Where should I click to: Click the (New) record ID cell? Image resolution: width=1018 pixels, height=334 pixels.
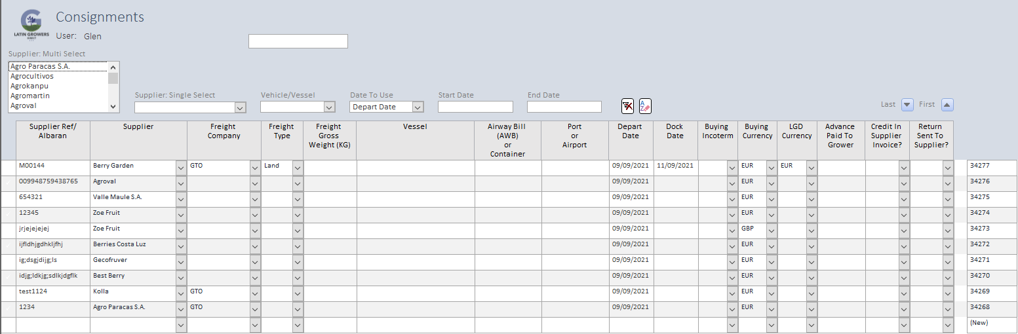(x=992, y=325)
